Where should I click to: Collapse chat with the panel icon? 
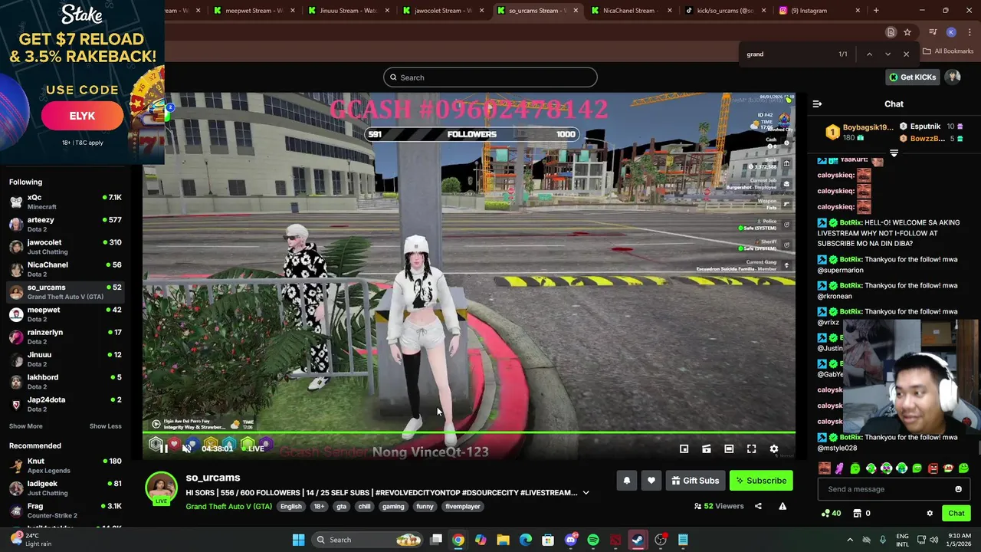[817, 103]
